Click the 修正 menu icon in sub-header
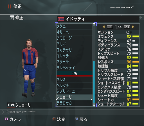The width and height of the screenshot is (144, 126). 12,18
